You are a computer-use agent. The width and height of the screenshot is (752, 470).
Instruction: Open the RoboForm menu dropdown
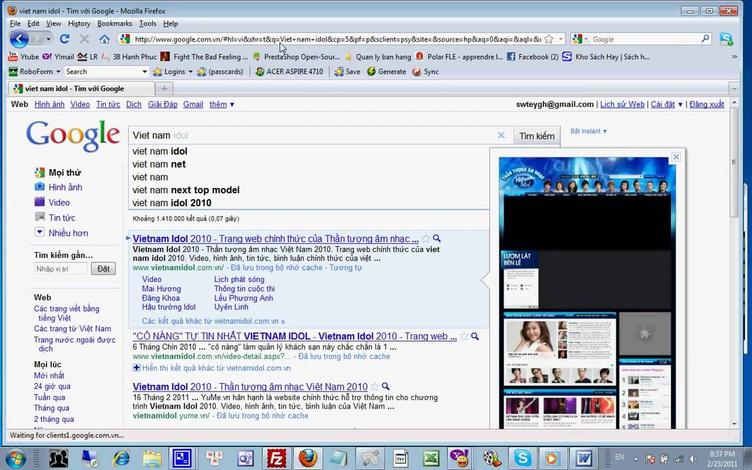(x=58, y=72)
